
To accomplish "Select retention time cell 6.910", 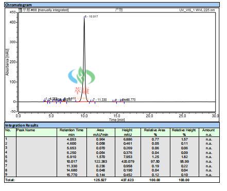I will click(72, 157).
